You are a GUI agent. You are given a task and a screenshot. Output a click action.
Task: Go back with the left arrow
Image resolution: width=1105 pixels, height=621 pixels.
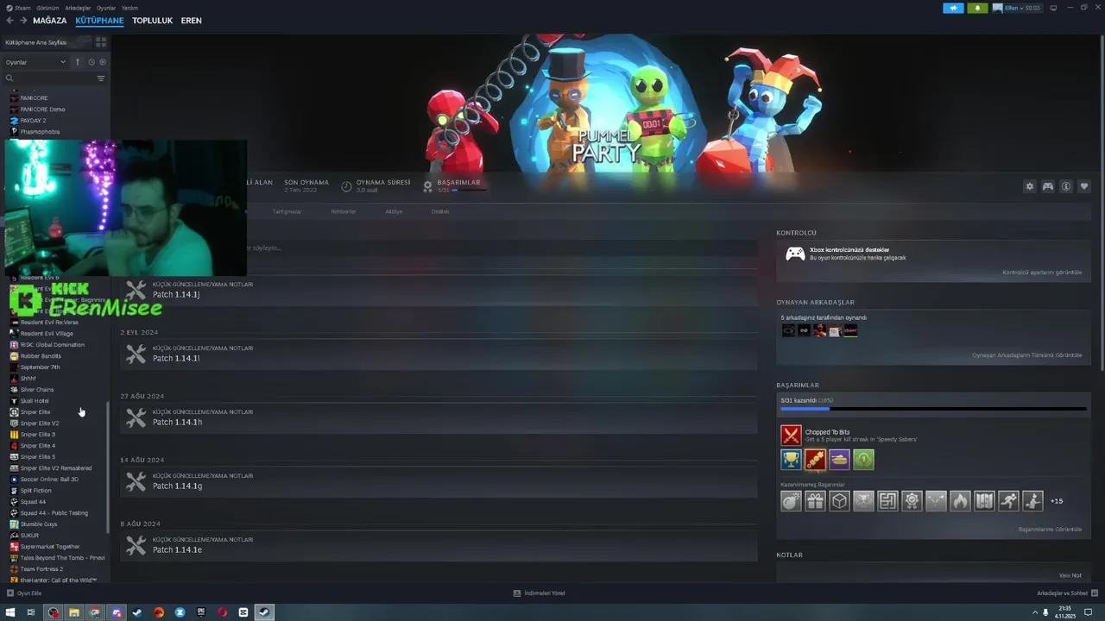[10, 21]
